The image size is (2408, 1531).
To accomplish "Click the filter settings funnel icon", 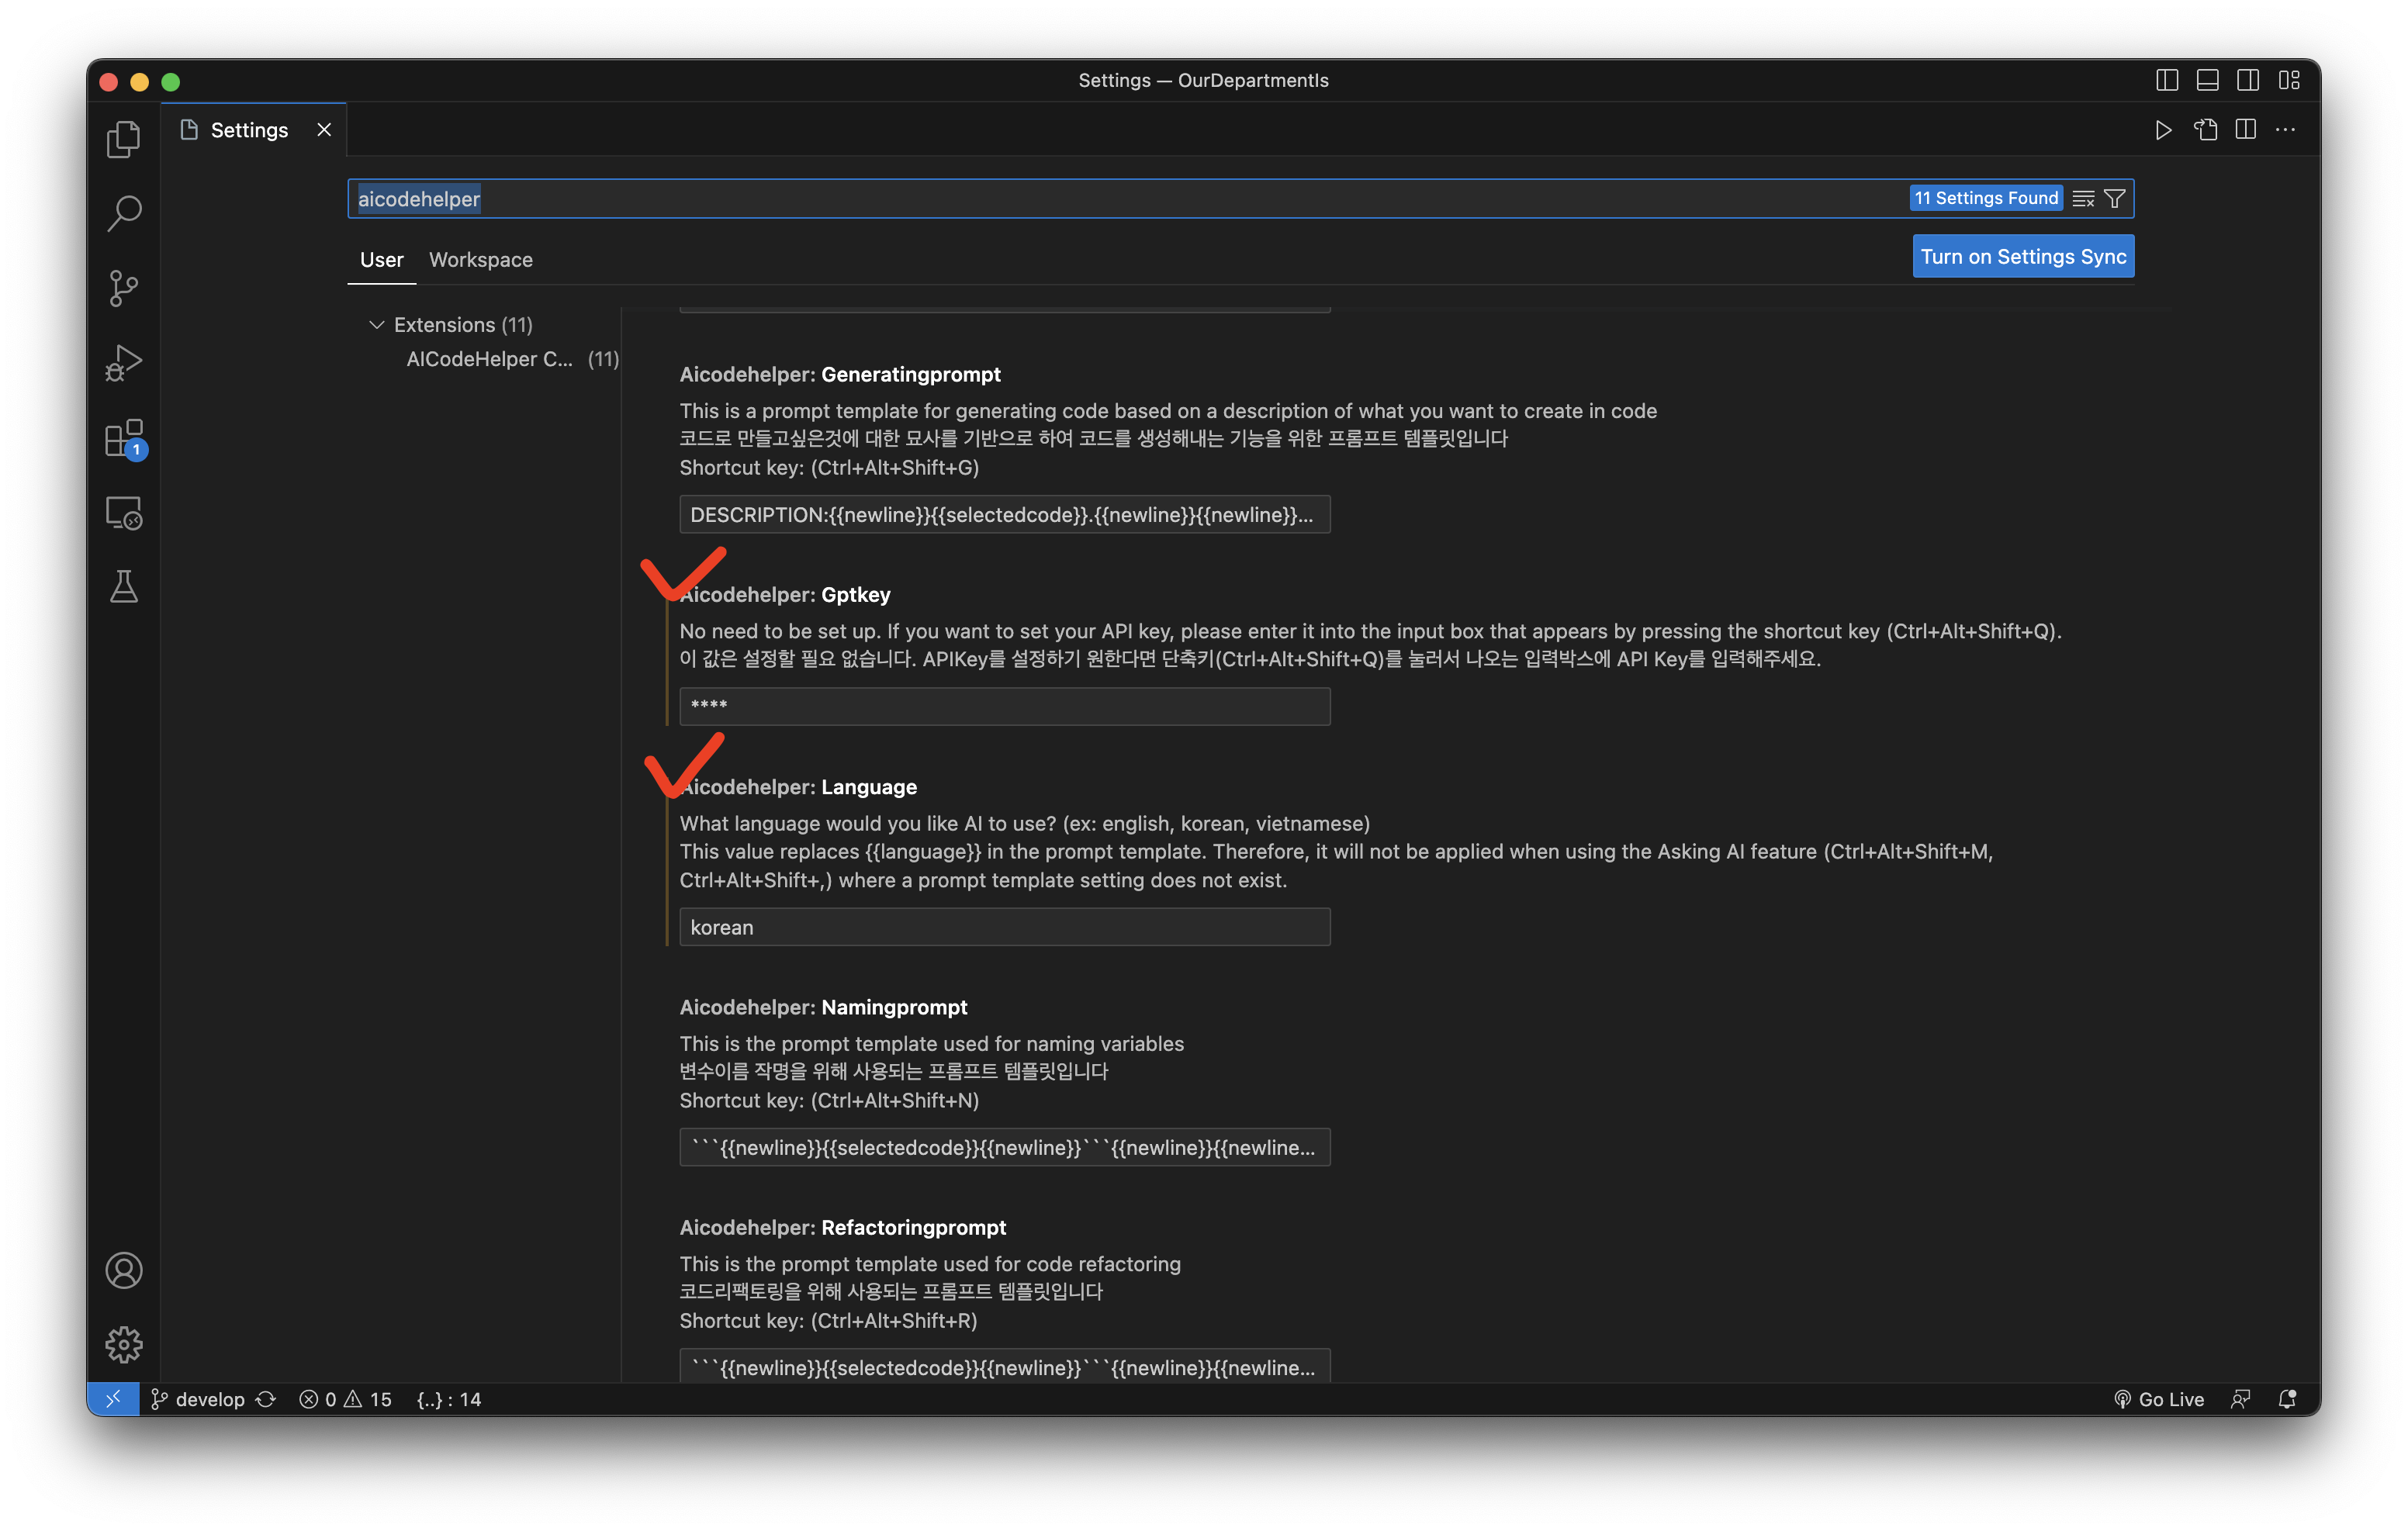I will tap(2114, 199).
